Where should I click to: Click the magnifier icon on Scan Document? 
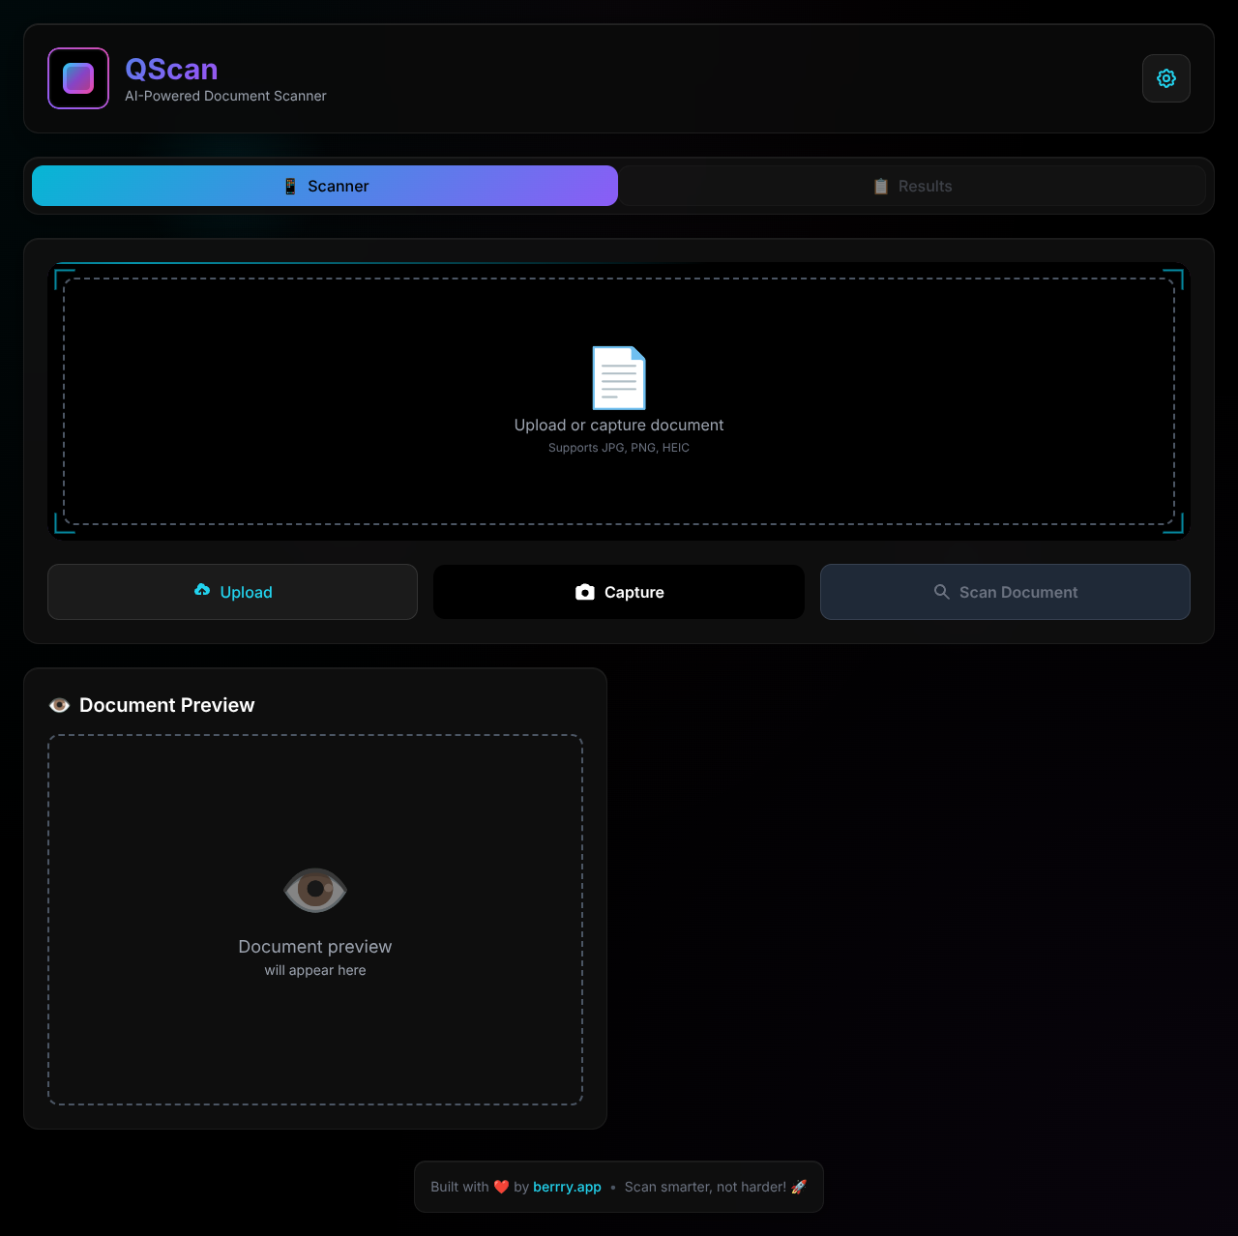pos(941,591)
